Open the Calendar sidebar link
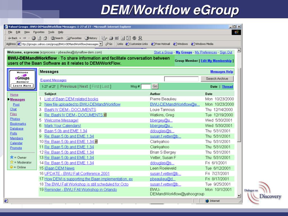Image resolution: width=288 pixels, height=216 pixels. pyautogui.click(x=16, y=143)
